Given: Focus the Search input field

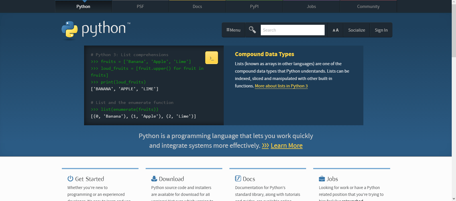Looking at the screenshot, I should [x=292, y=30].
